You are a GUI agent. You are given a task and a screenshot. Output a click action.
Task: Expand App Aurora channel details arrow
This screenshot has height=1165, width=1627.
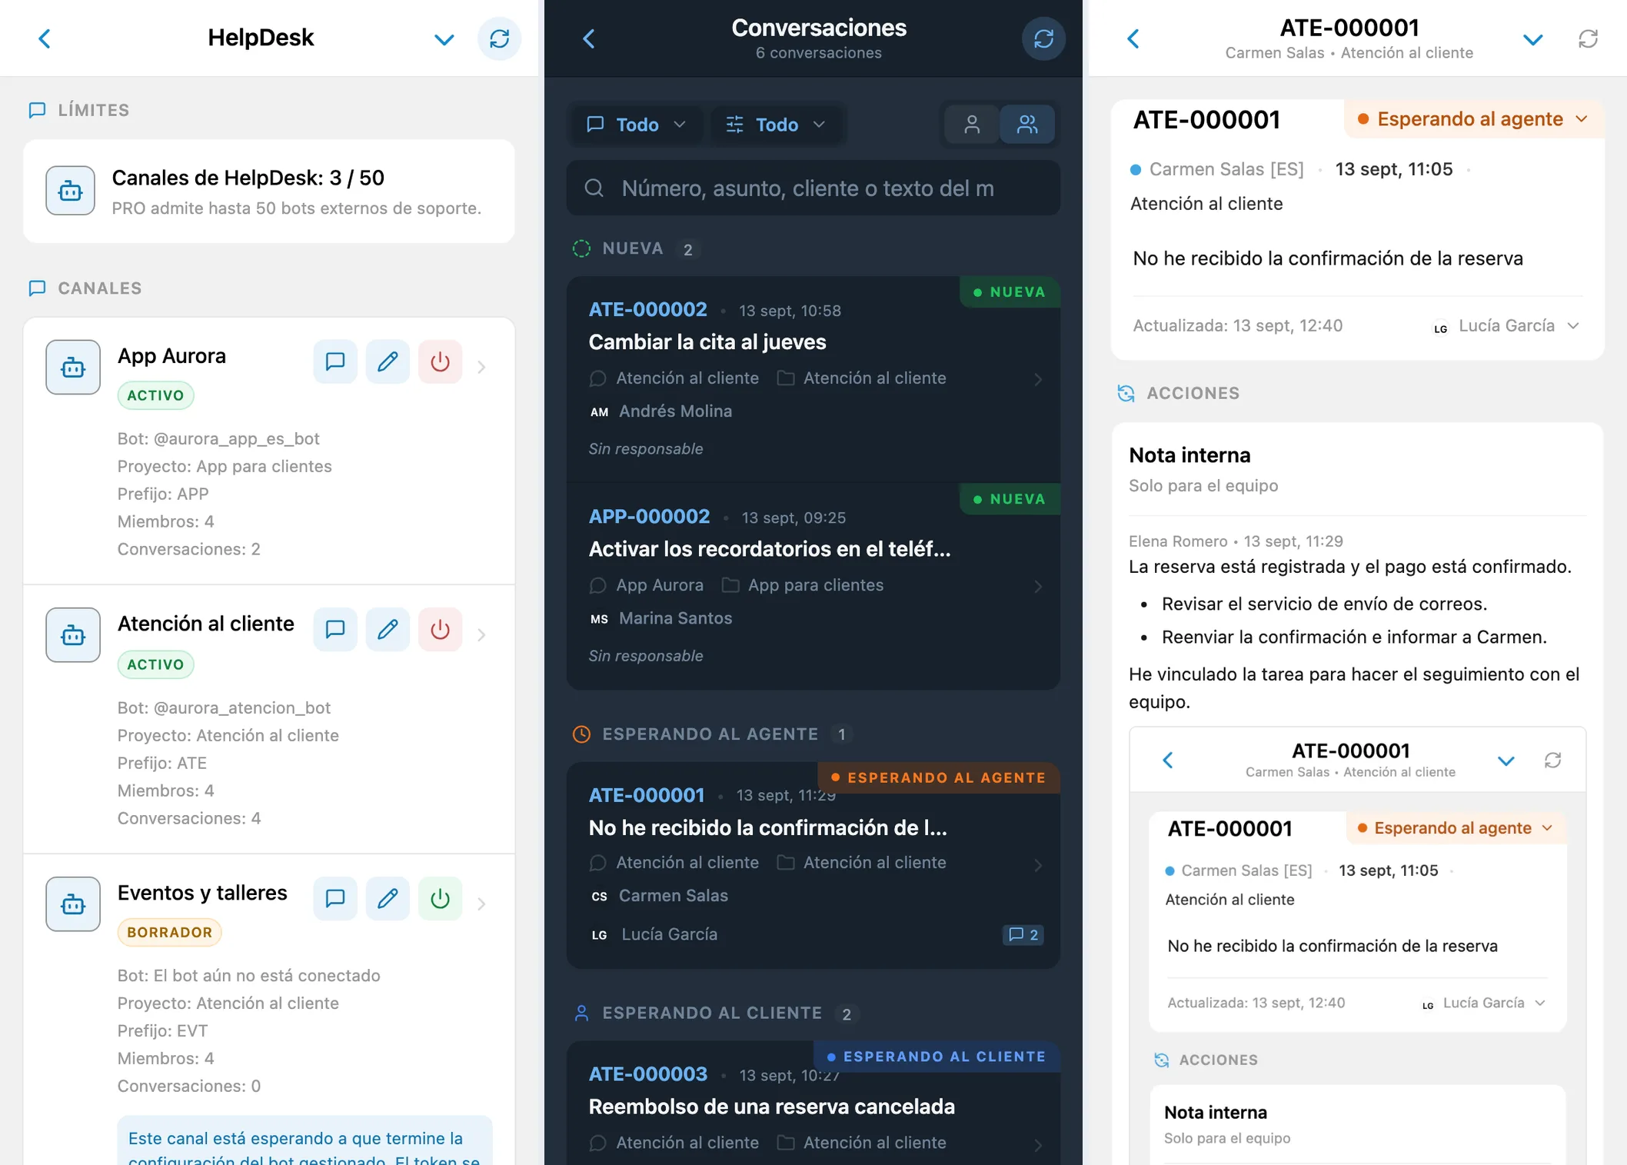click(x=481, y=367)
